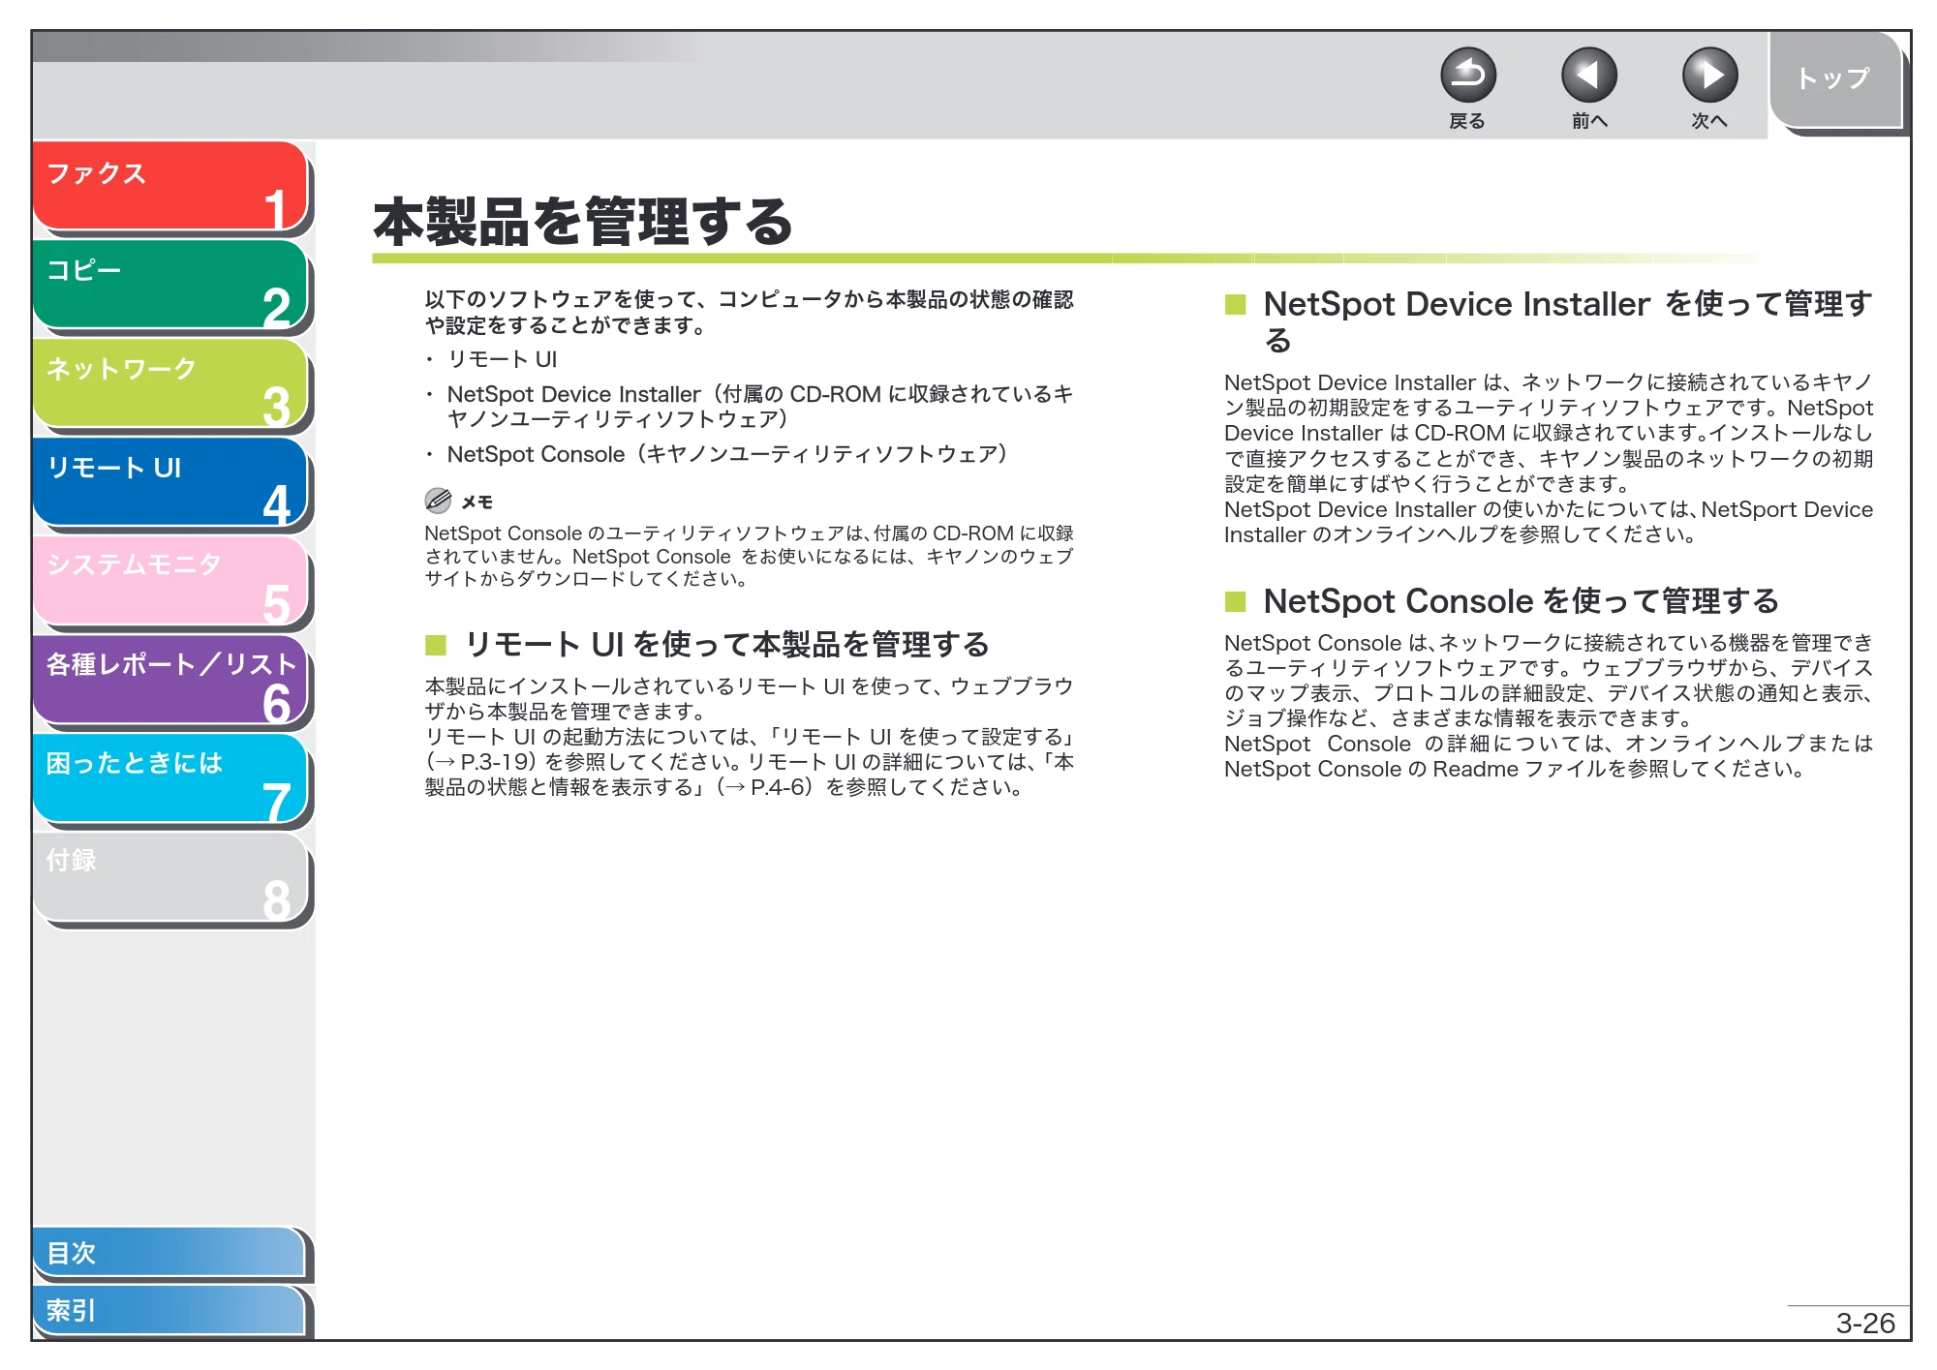Click heading NetSpot Console を使って管理する

(x=1521, y=601)
